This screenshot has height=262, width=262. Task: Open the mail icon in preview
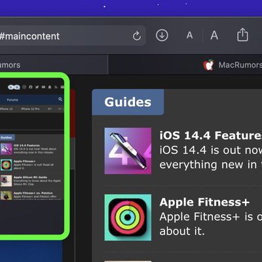(x=62, y=87)
